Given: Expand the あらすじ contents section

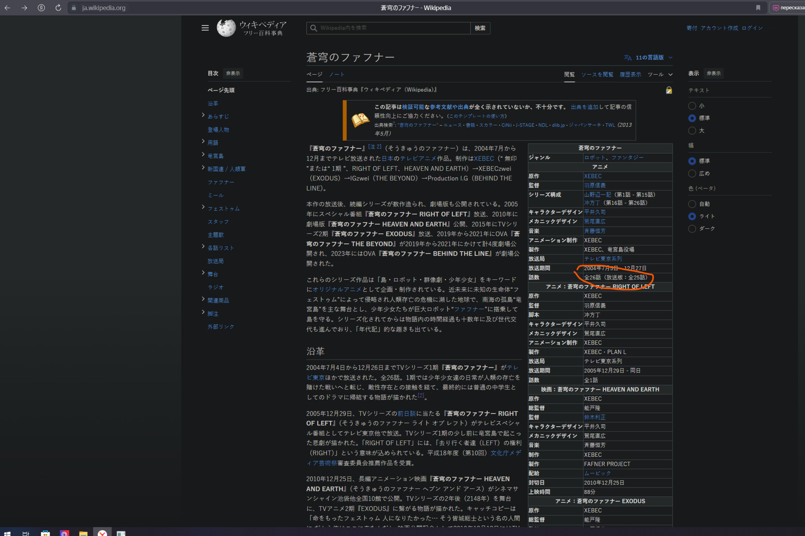Looking at the screenshot, I should [203, 115].
